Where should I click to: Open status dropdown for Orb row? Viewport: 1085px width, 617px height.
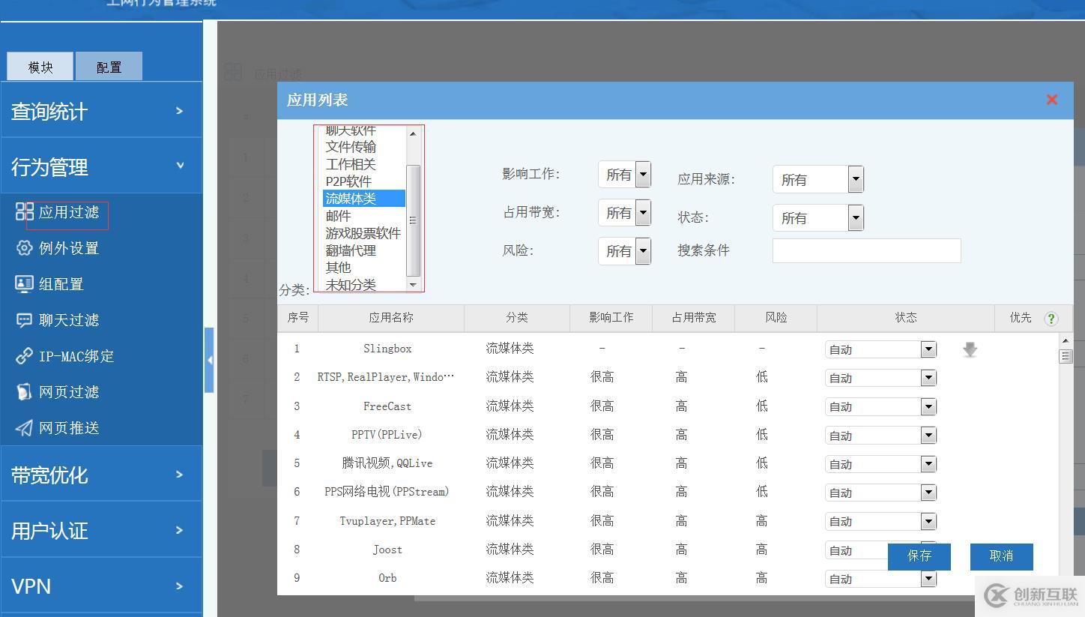pos(928,578)
